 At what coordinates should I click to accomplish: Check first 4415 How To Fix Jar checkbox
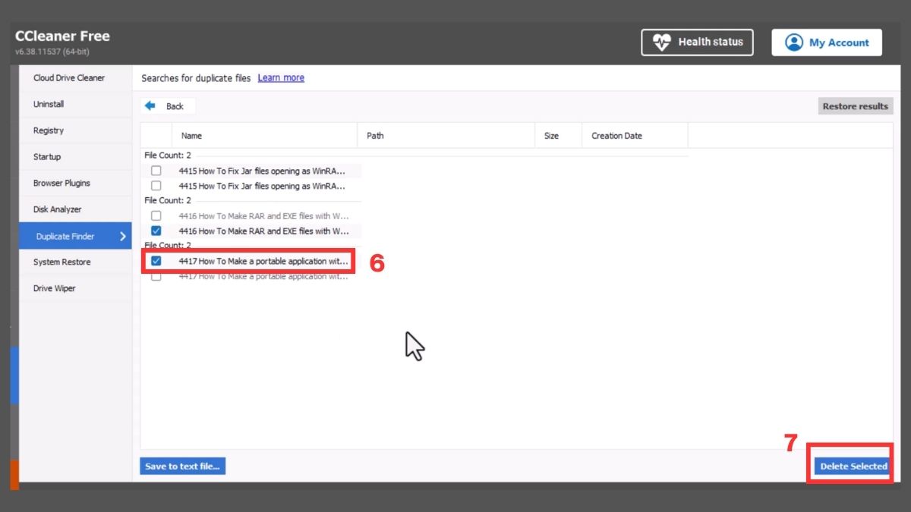[x=156, y=171]
